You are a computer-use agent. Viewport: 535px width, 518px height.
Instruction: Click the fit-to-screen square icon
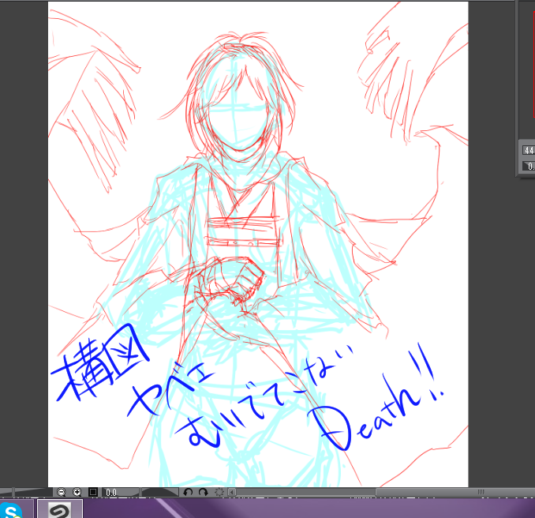(x=93, y=492)
